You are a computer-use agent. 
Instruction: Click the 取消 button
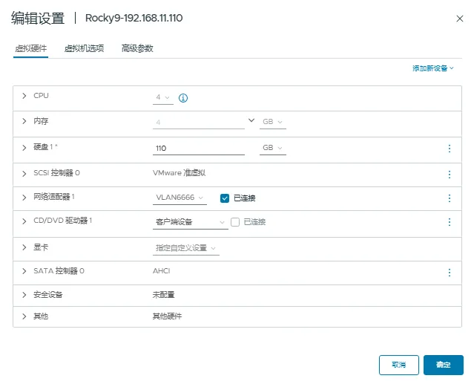[399, 365]
